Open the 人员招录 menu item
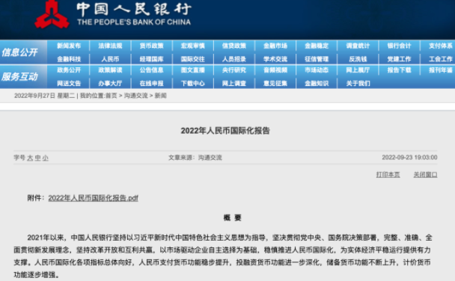This screenshot has height=281, width=455. click(x=234, y=59)
